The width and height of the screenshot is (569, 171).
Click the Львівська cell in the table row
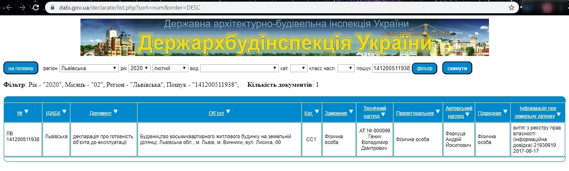(57, 139)
